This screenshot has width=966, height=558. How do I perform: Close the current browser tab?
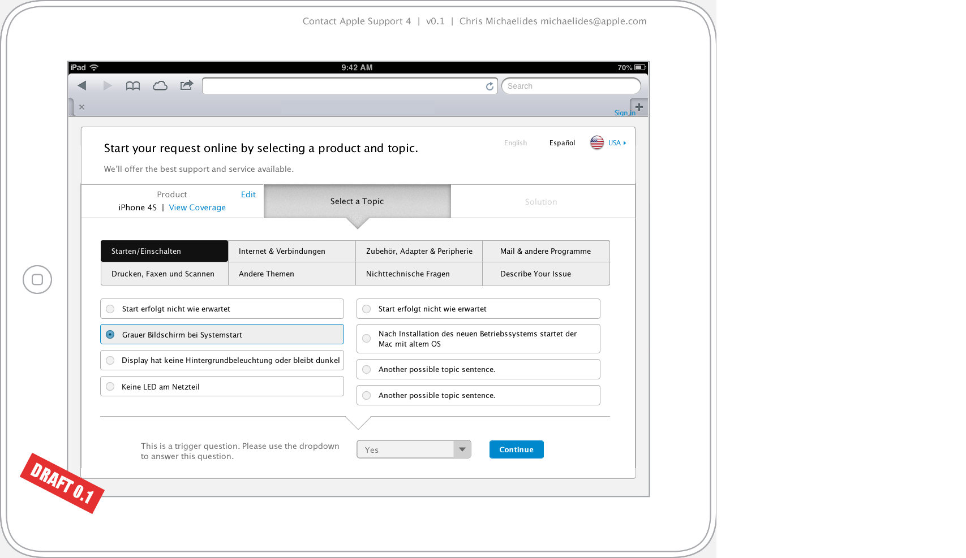pyautogui.click(x=82, y=107)
